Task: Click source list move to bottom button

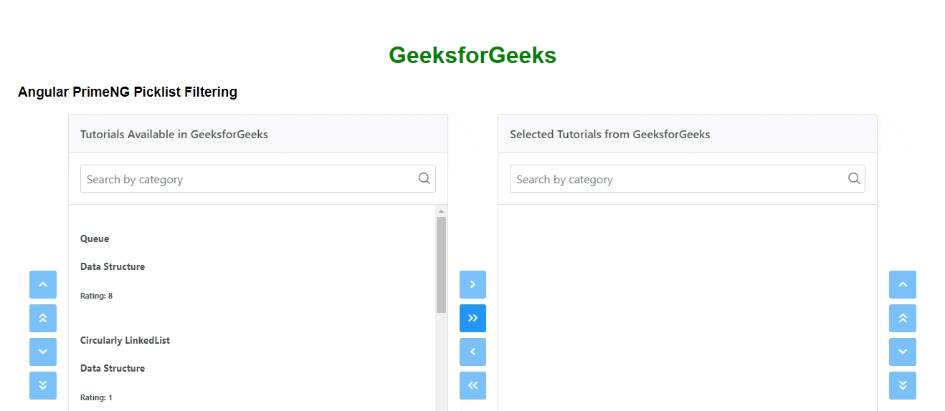Action: (43, 385)
